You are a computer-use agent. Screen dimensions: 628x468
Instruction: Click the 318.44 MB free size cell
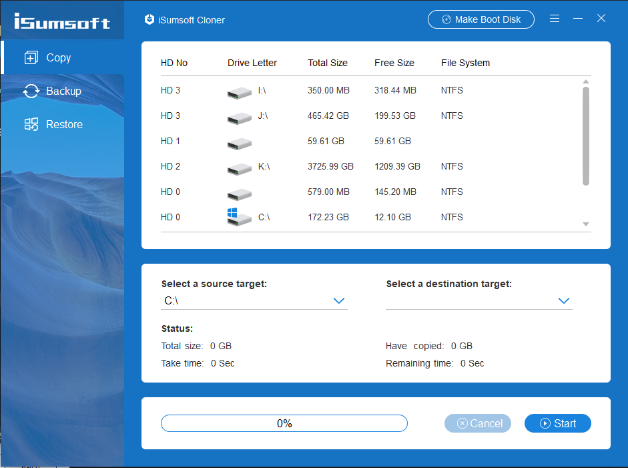(395, 91)
